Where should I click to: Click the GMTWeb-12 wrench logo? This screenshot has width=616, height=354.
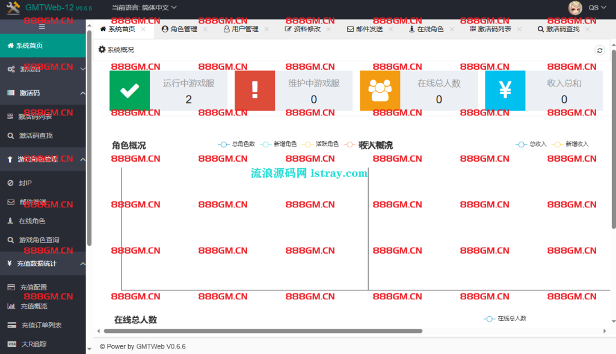point(12,8)
